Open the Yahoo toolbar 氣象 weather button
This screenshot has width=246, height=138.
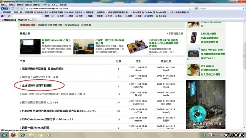point(129,16)
